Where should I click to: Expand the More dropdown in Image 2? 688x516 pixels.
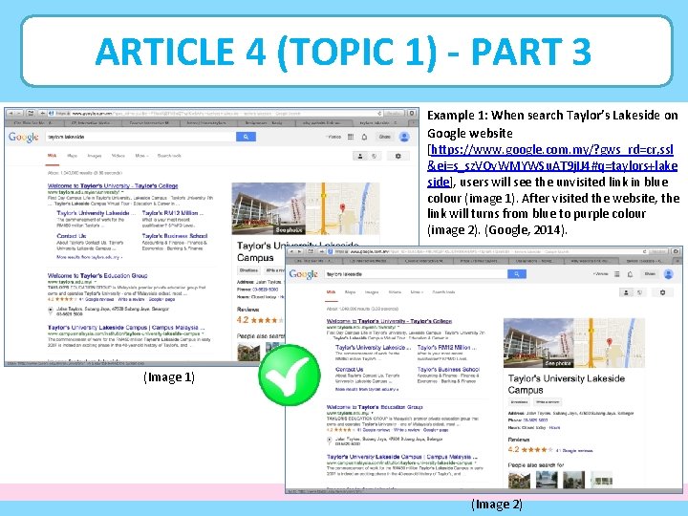point(417,292)
